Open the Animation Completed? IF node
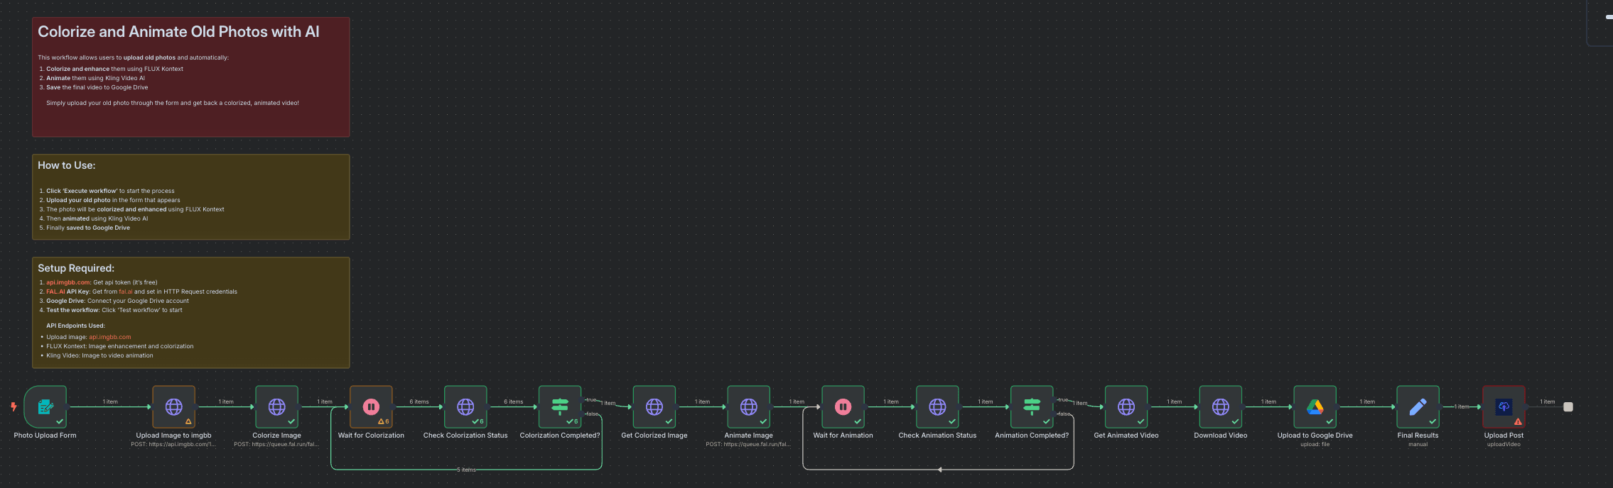Image resolution: width=1613 pixels, height=488 pixels. [x=1032, y=406]
